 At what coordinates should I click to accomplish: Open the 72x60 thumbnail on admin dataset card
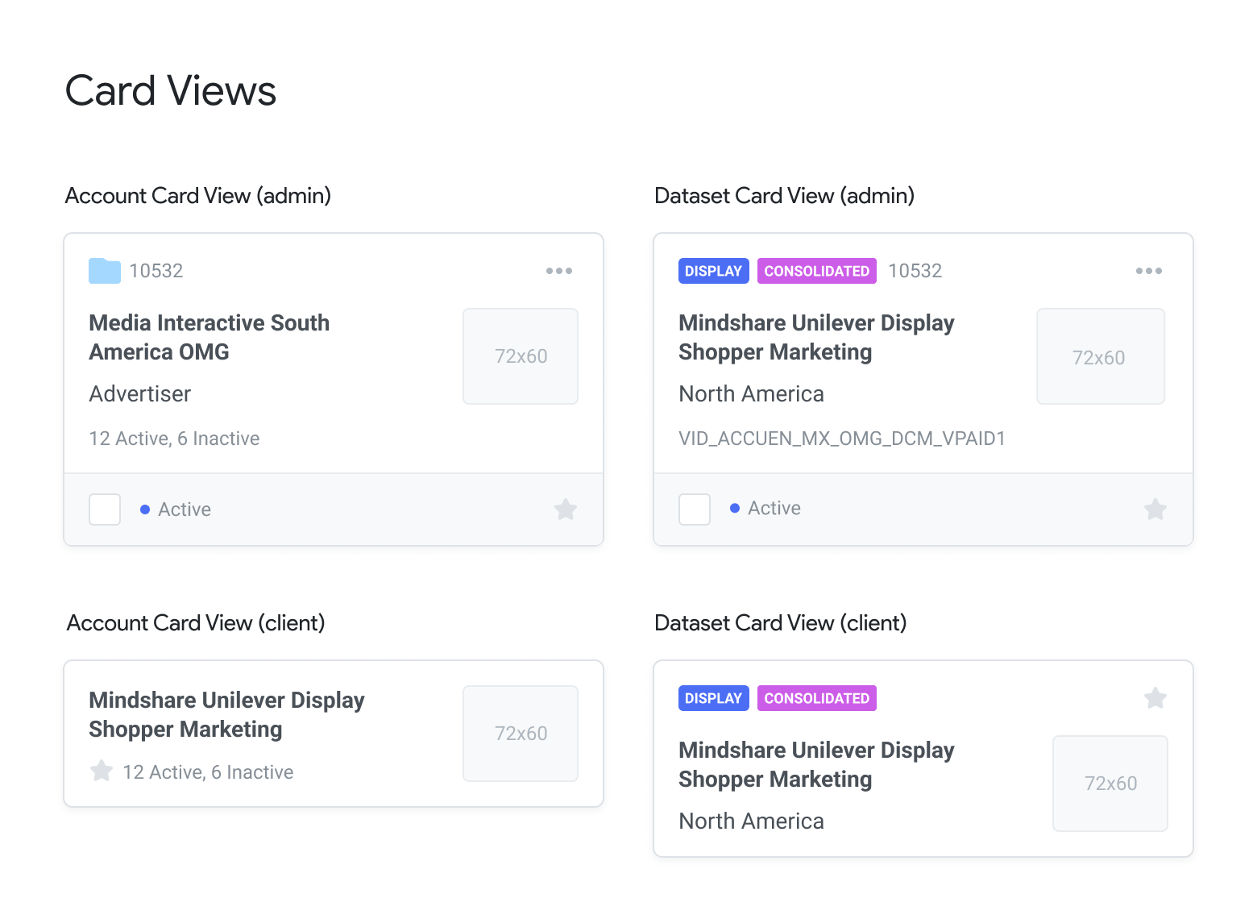(x=1100, y=356)
